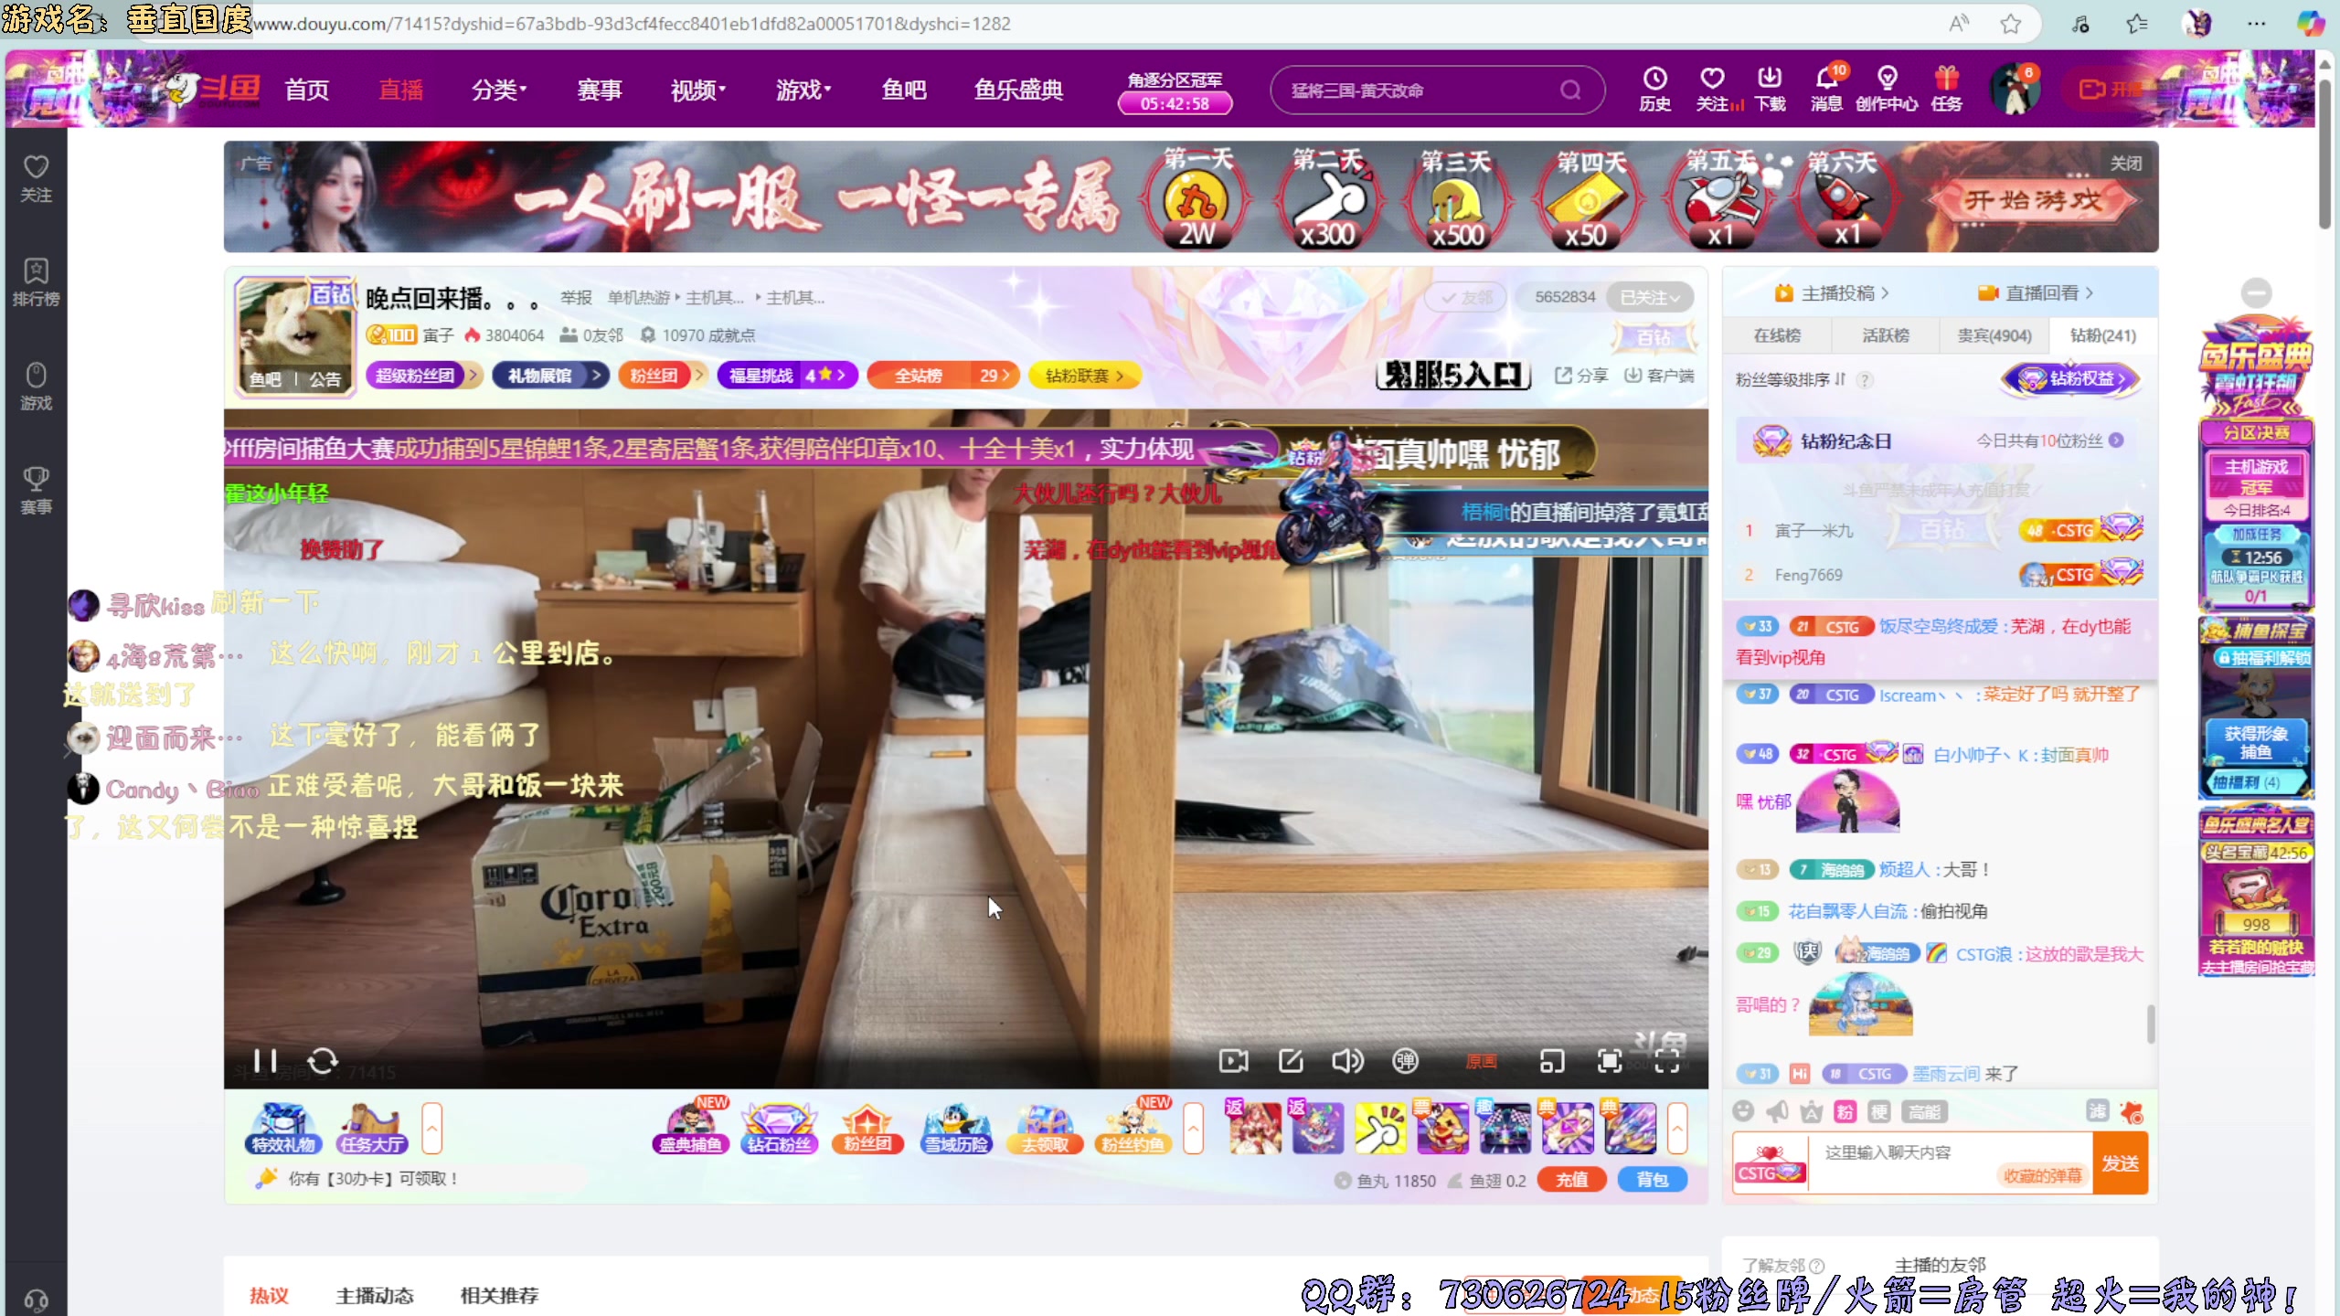
Task: Mute the player volume speaker
Action: 1347,1060
